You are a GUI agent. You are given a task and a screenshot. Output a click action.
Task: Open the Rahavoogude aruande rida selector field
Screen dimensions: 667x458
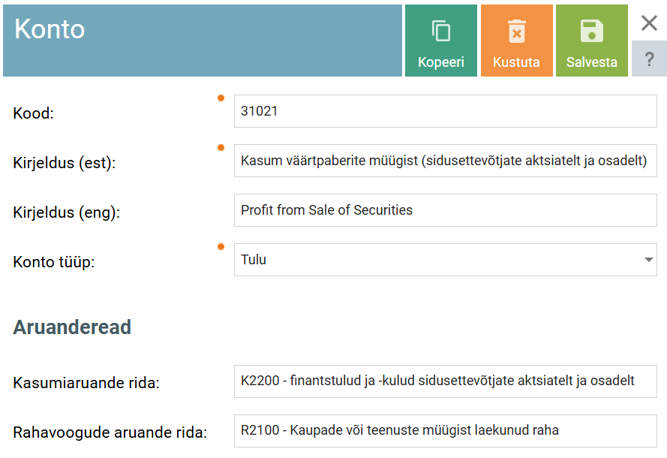[x=445, y=431]
